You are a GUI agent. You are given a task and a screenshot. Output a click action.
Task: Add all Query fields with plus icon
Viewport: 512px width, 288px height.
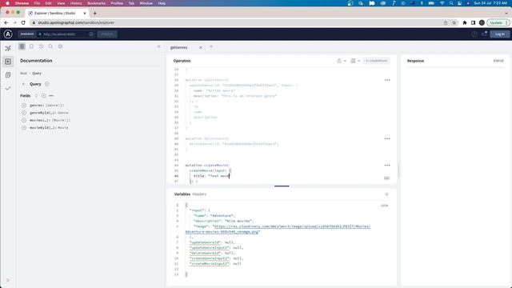point(47,84)
